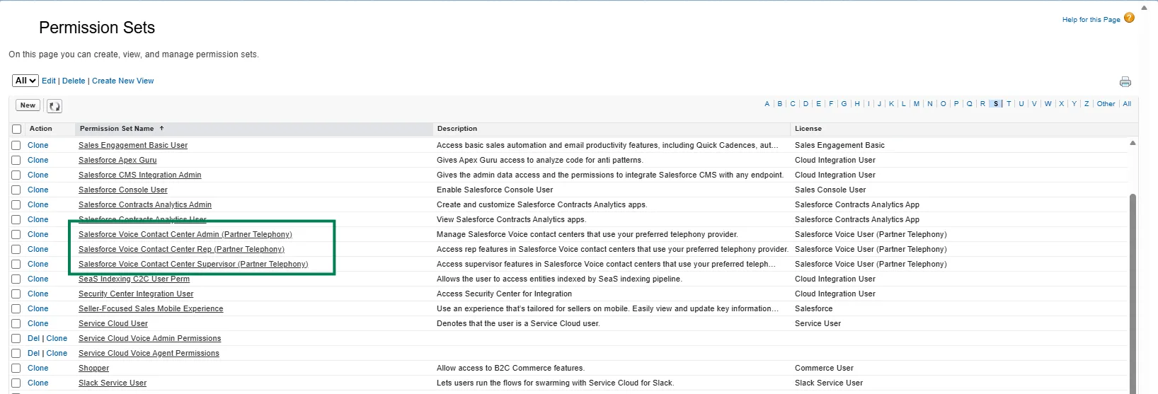
Task: Check the Salesforce Apex Guru row checkbox
Action: pos(16,160)
